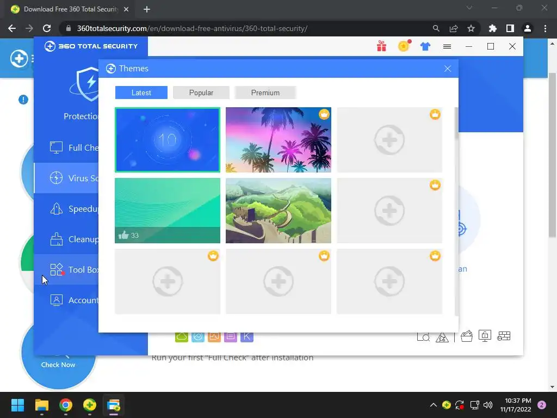Open the quarantine biohazard triangle icon
Viewport: 557px width, 418px height.
tap(442, 336)
